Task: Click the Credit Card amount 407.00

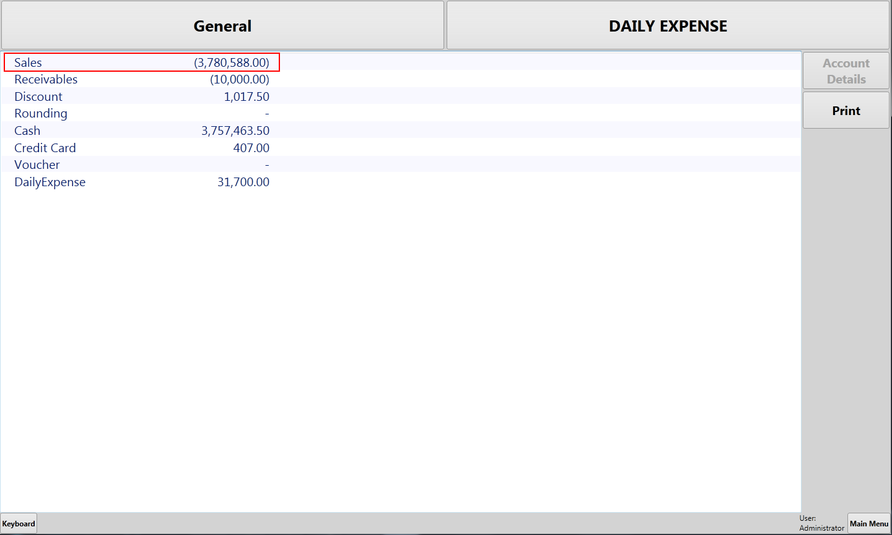Action: [x=251, y=148]
